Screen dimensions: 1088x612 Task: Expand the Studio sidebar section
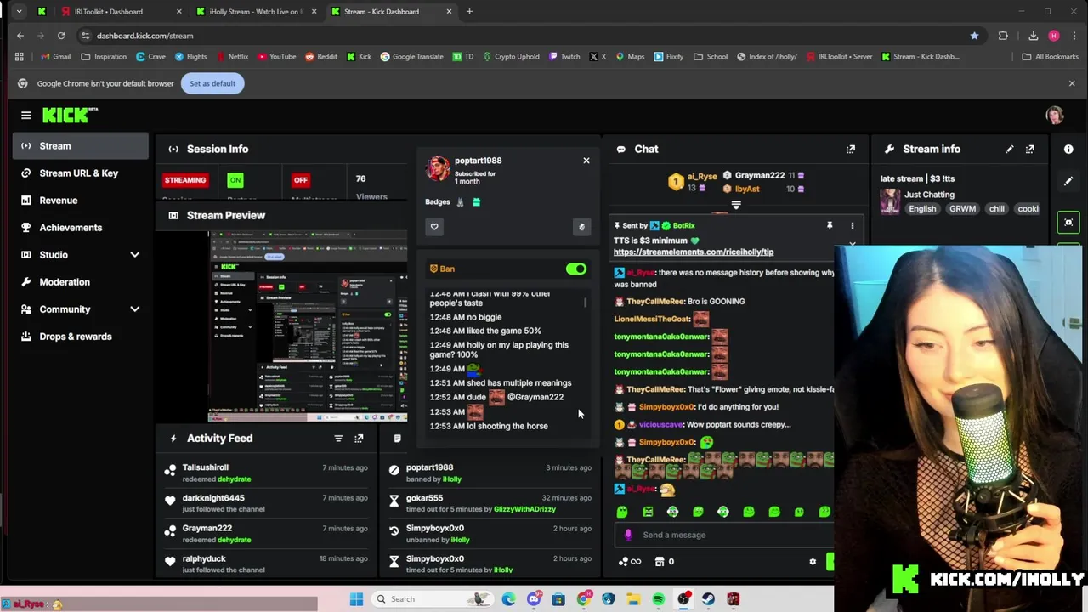tap(134, 255)
